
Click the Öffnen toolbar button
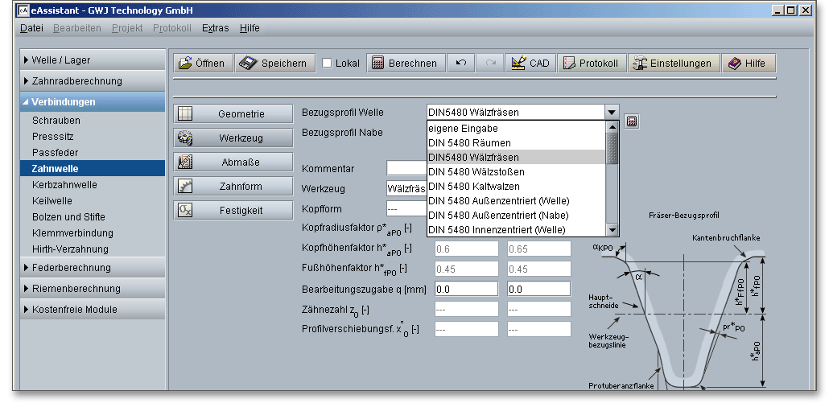coord(203,64)
